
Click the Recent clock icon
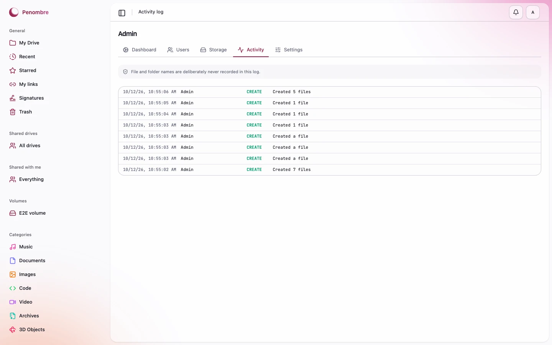[x=13, y=57]
